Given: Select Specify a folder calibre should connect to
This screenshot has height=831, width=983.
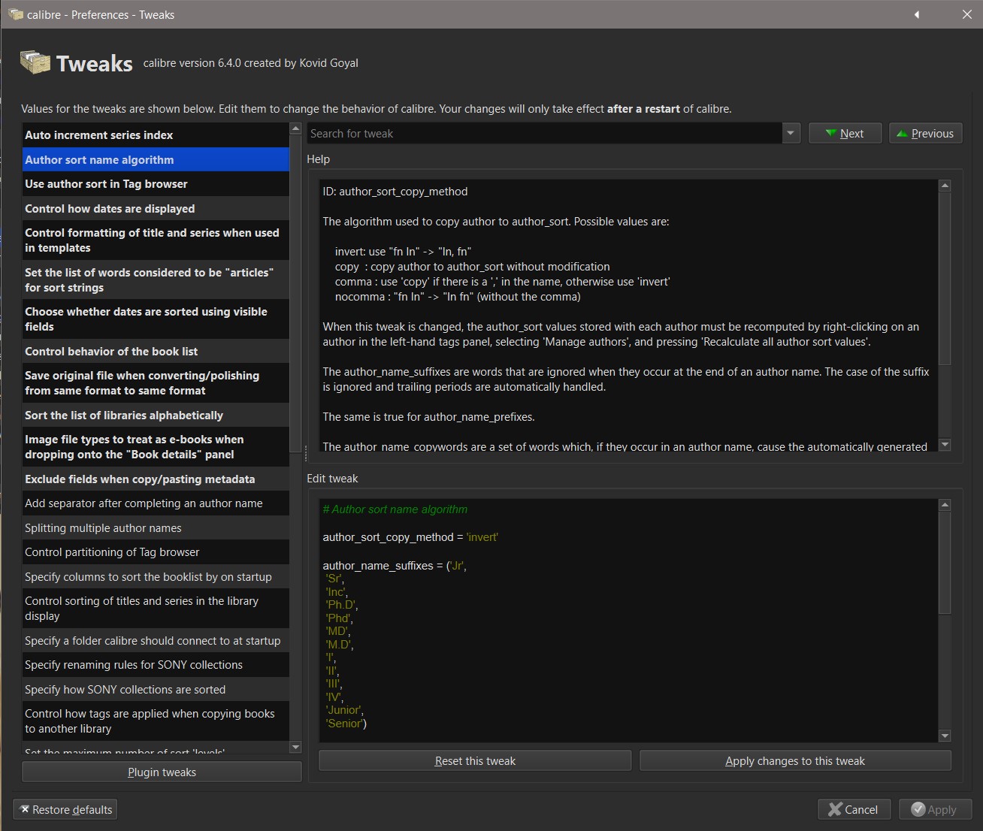Looking at the screenshot, I should 156,641.
